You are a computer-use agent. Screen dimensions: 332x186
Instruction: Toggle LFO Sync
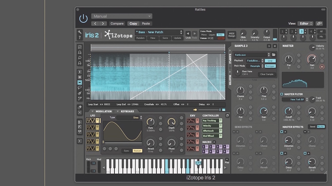(126, 151)
